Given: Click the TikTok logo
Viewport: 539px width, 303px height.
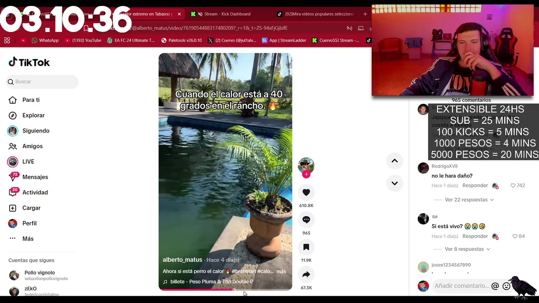Looking at the screenshot, I should [29, 62].
